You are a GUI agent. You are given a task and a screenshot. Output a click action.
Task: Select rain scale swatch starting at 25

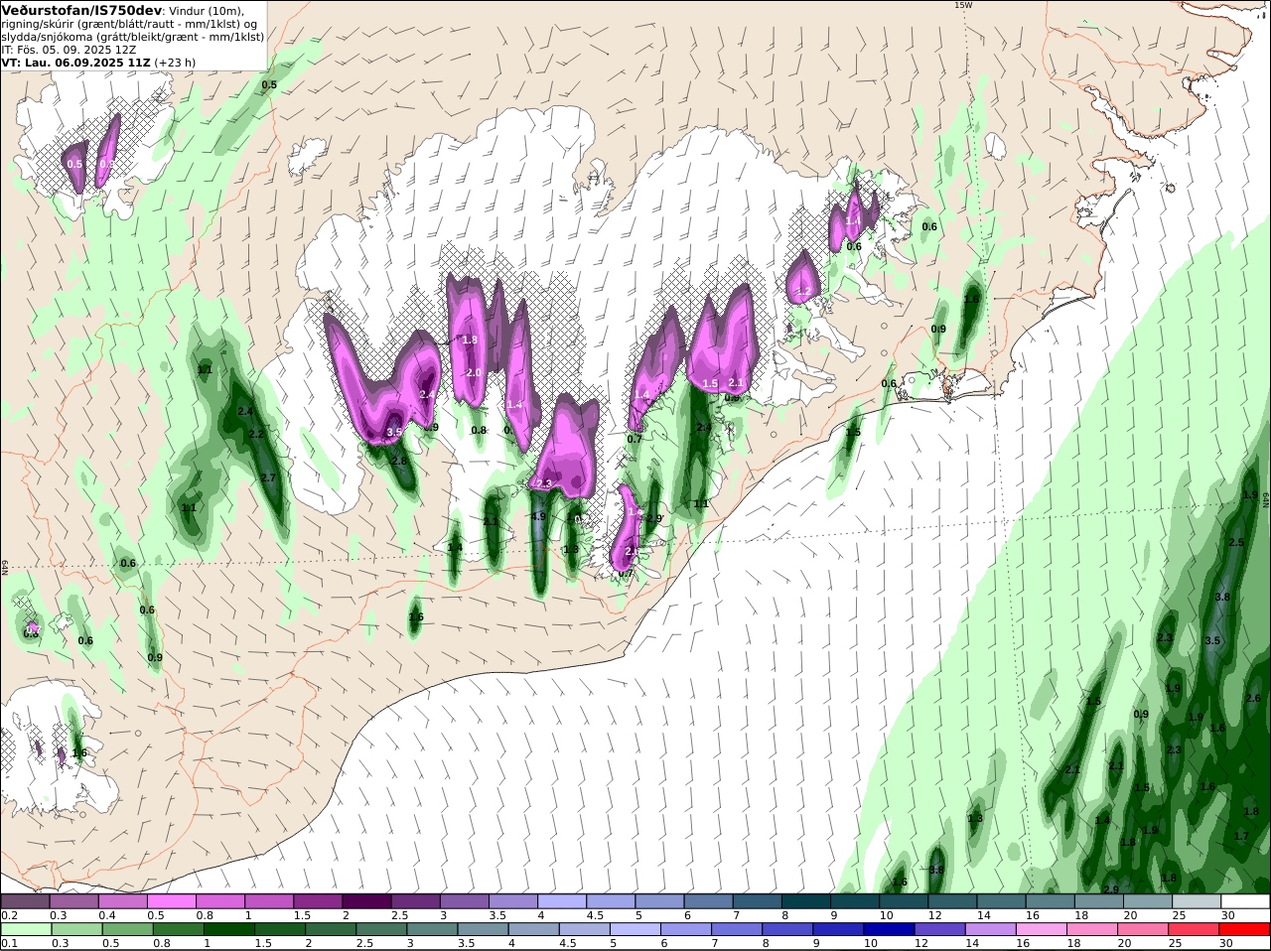tap(1197, 930)
